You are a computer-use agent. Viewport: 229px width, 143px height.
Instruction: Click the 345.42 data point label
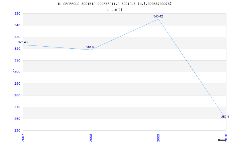coord(158,16)
